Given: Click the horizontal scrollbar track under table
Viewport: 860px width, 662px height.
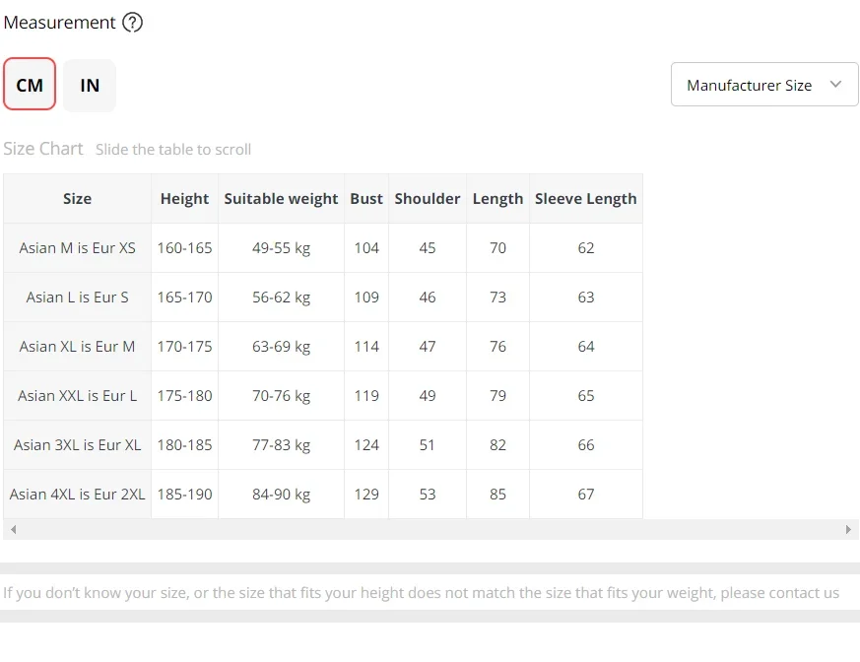Looking at the screenshot, I should 430,529.
